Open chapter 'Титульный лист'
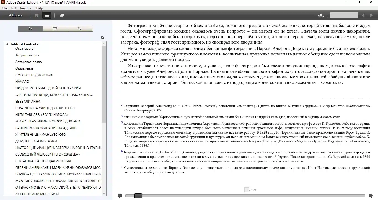378x200 pixels. point(27,55)
